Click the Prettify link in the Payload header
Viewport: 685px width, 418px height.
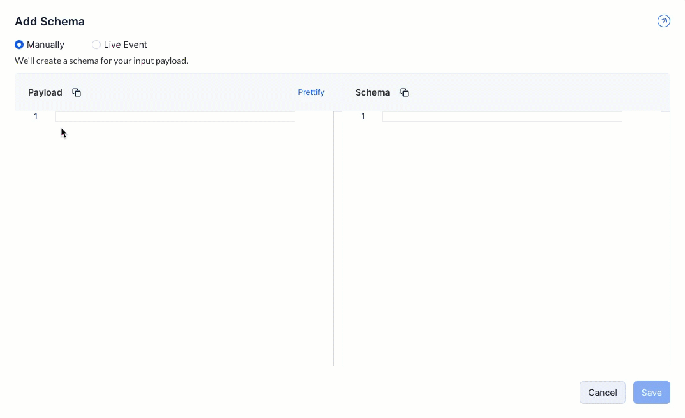pos(311,92)
